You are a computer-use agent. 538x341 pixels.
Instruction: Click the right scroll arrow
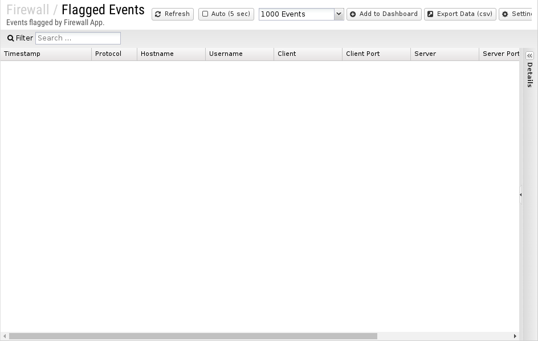(x=515, y=336)
